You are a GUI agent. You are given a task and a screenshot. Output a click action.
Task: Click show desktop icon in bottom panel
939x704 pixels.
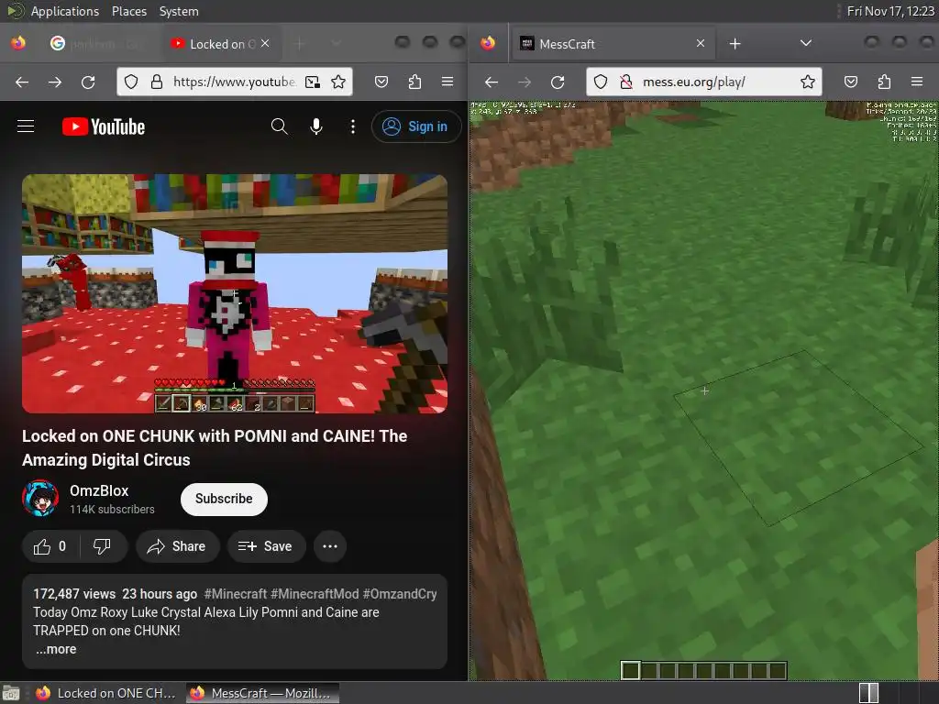(11, 693)
